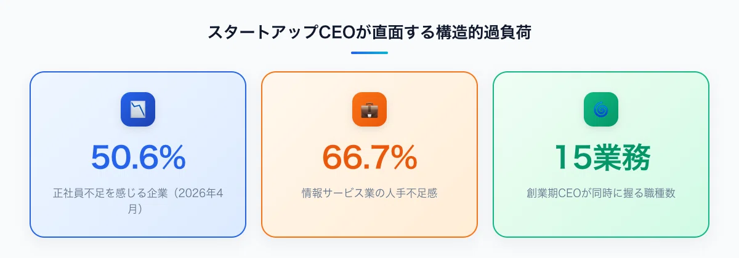Click the green-bordered statistics card
The width and height of the screenshot is (739, 258).
pos(601,154)
